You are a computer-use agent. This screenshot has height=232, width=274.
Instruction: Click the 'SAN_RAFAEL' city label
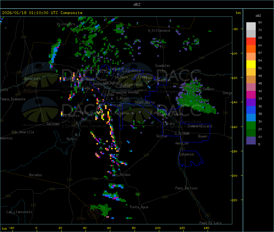112,83
